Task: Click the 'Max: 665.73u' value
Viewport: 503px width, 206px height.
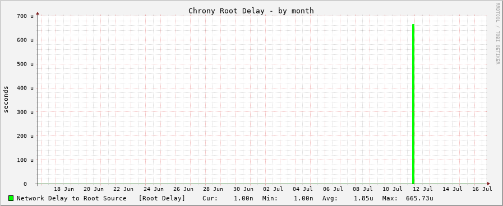Action: pyautogui.click(x=408, y=198)
